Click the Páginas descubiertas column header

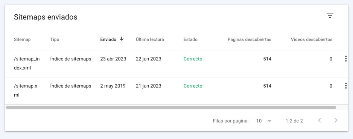[x=250, y=39]
